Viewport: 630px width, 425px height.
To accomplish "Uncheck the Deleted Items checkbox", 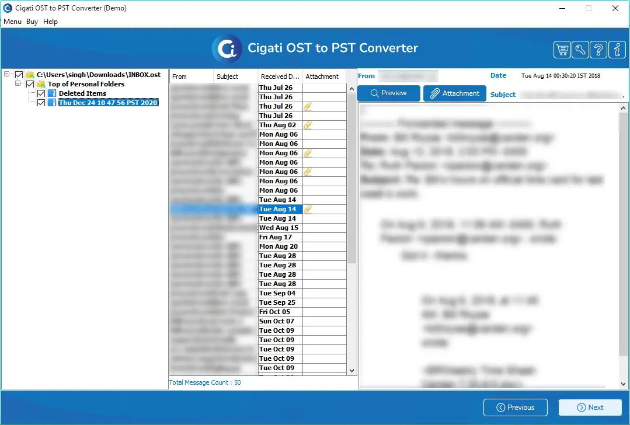I will tap(41, 93).
